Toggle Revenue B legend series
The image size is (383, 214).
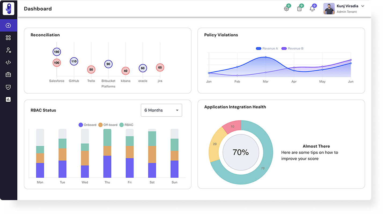[292, 48]
